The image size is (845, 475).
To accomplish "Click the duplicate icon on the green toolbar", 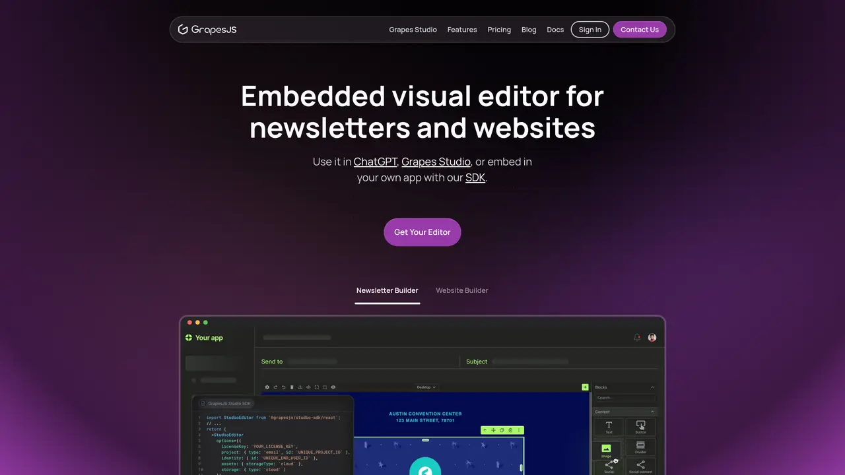I will tap(502, 430).
